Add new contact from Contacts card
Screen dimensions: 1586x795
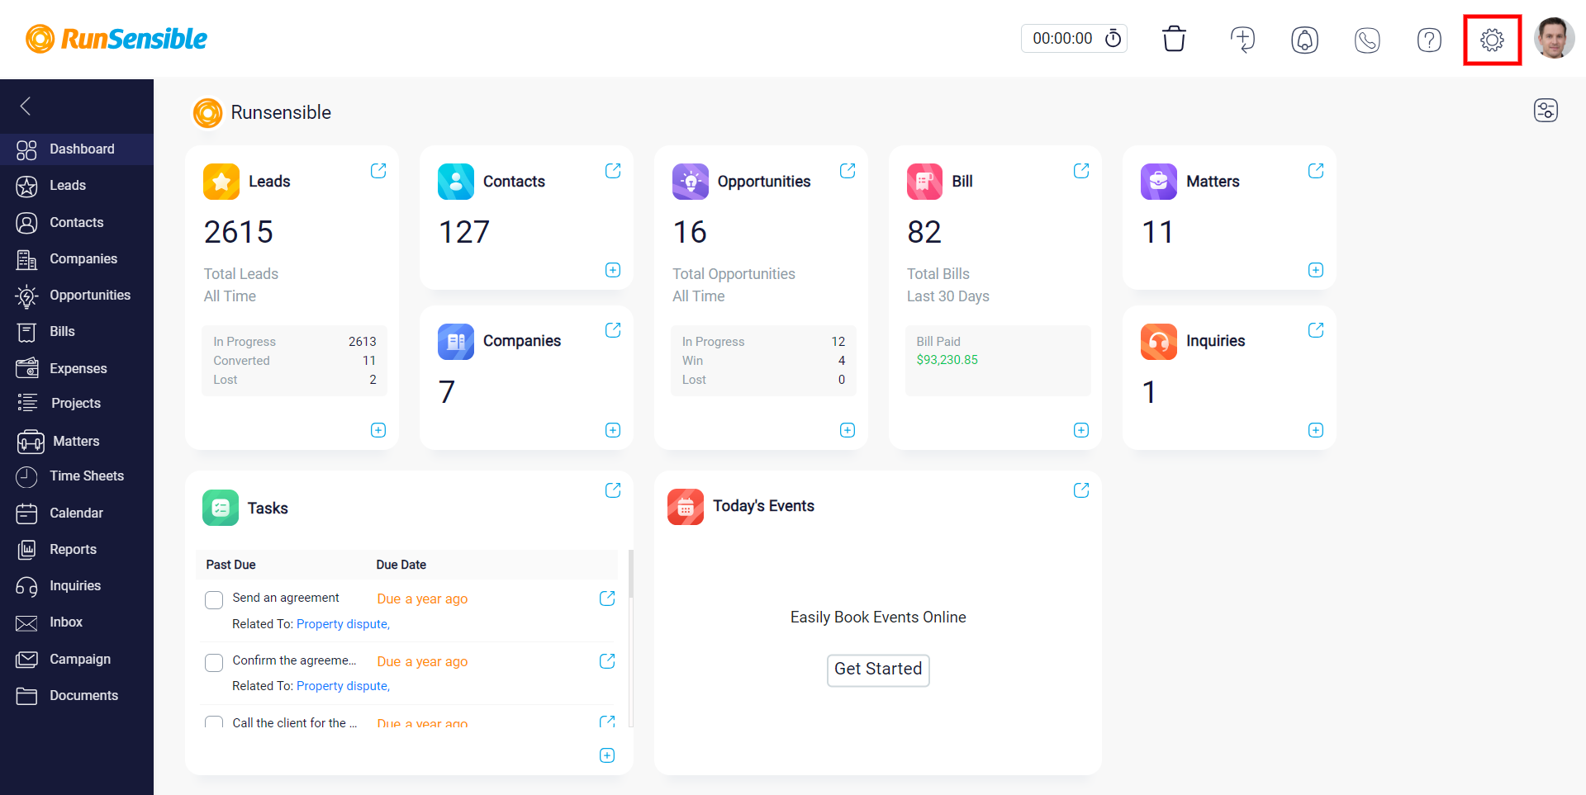tap(613, 270)
